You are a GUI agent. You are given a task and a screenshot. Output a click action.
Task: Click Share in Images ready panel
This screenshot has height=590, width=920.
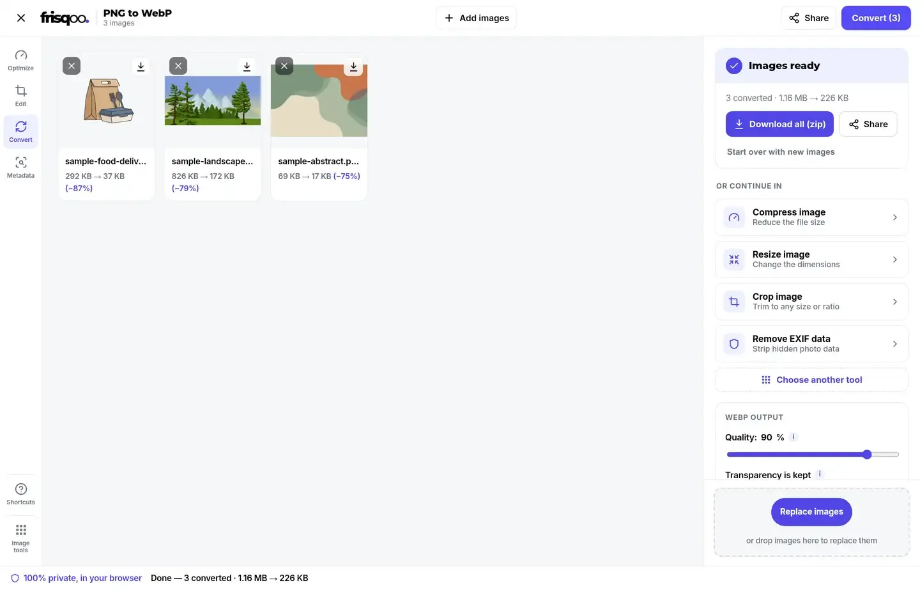click(x=868, y=124)
